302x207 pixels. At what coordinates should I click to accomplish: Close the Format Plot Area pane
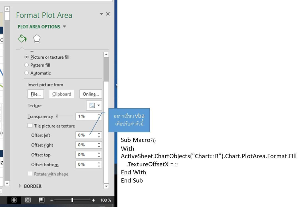[x=108, y=14]
